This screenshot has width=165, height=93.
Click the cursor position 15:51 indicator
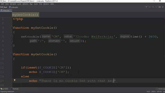click(x=148, y=91)
